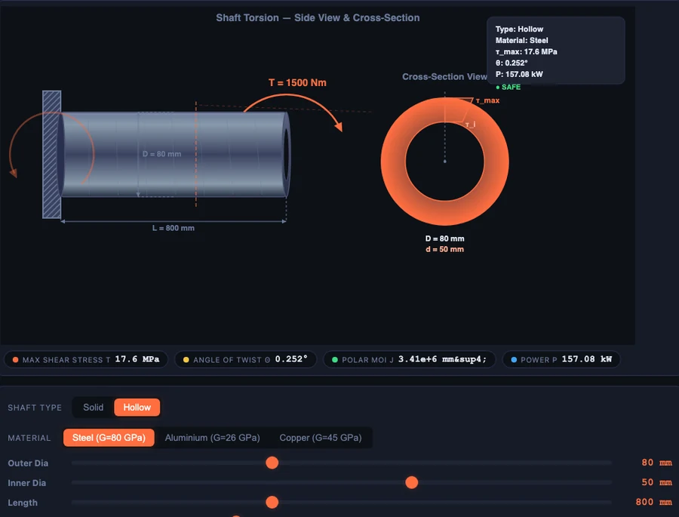Click the θ: 0.252° tooltip line
The width and height of the screenshot is (679, 517).
(512, 63)
